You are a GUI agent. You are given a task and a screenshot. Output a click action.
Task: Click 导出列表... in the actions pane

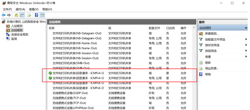pos(212,69)
